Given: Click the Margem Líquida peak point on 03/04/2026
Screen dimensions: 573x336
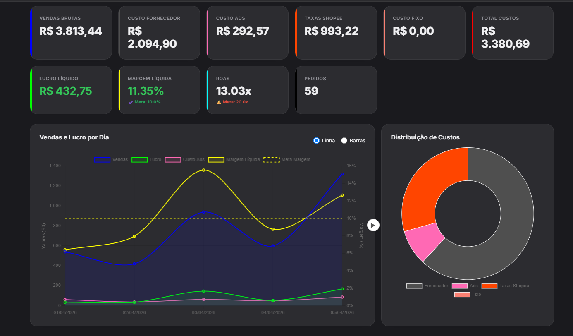Looking at the screenshot, I should [204, 170].
